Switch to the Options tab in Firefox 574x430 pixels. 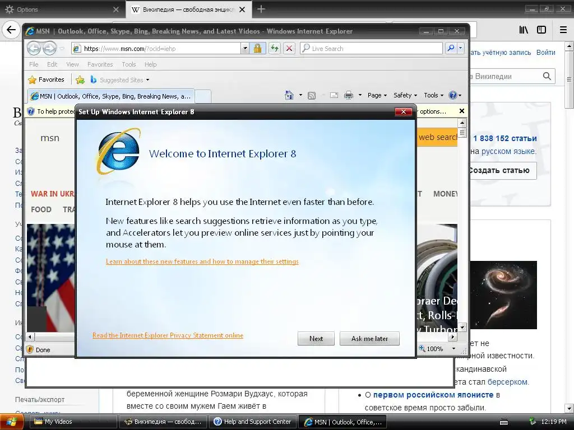coord(62,9)
